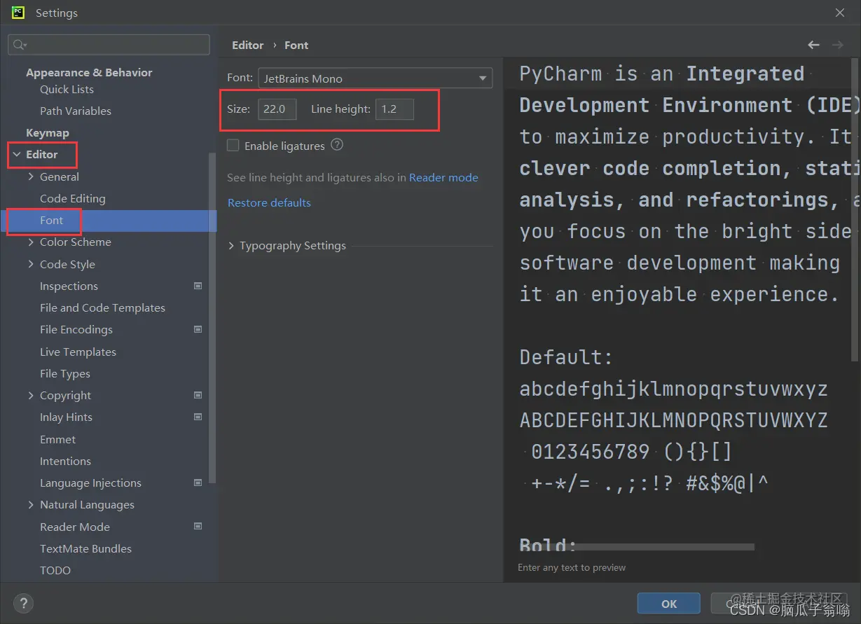Select the Font settings page
The height and width of the screenshot is (624, 861).
(x=52, y=220)
